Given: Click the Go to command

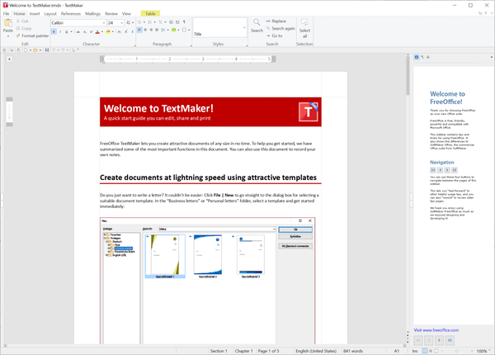Looking at the screenshot, I should (x=276, y=35).
